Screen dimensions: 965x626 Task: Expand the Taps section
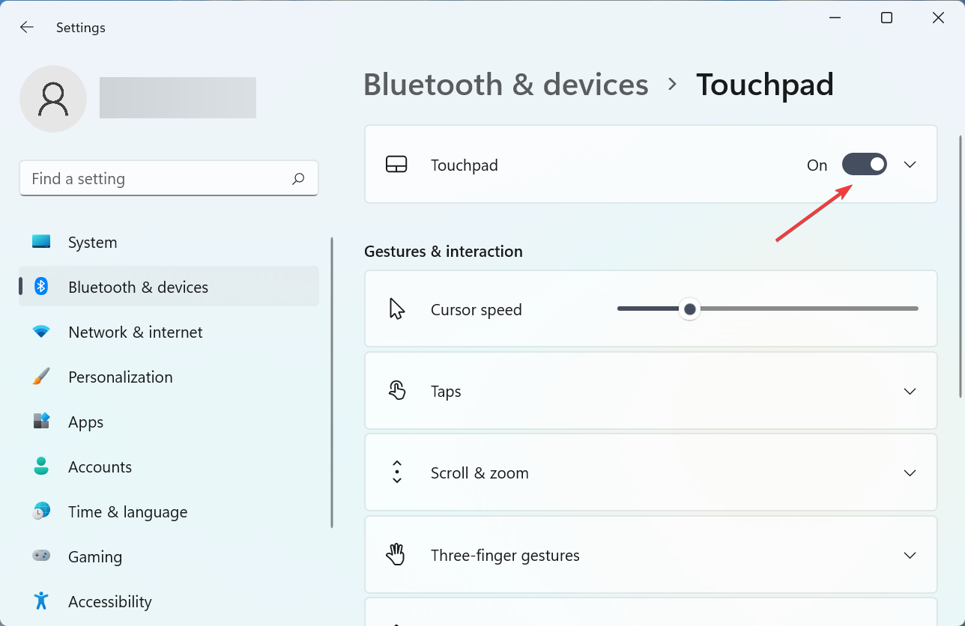(x=910, y=390)
